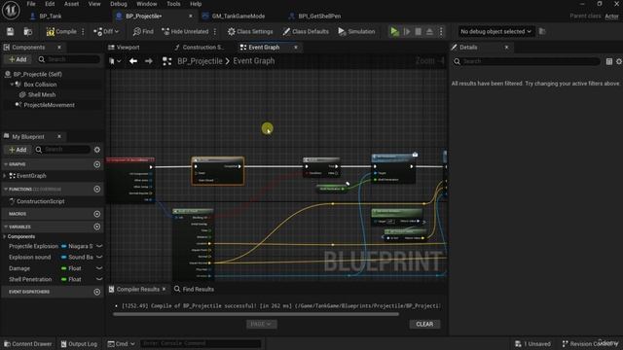Navigate back in graph history
Screen dimensions: 623x350
pos(133,61)
